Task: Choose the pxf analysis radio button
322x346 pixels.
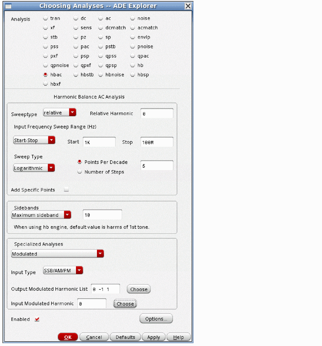Action: [x=45, y=56]
